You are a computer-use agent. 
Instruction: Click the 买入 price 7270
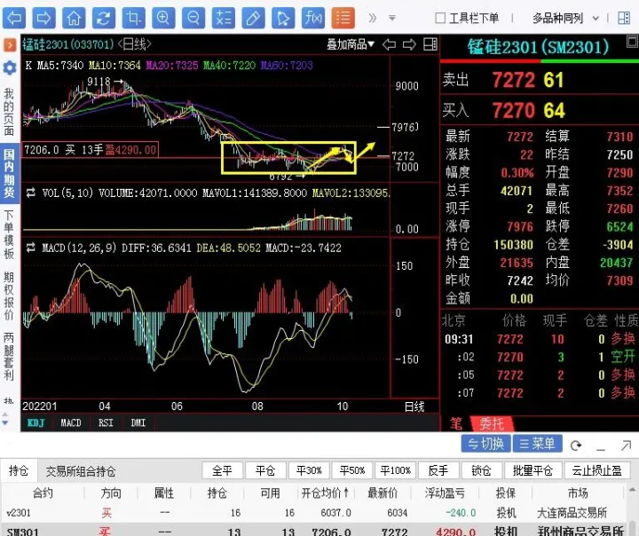click(514, 110)
